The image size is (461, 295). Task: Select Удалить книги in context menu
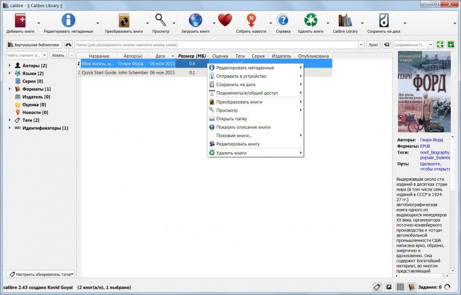[x=256, y=153]
